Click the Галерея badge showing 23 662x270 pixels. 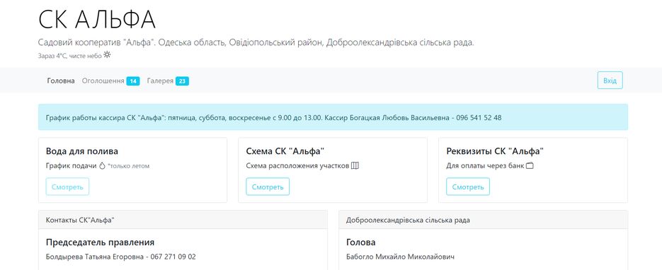182,81
